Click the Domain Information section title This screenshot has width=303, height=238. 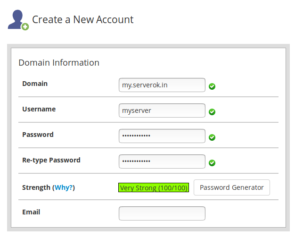click(x=59, y=63)
